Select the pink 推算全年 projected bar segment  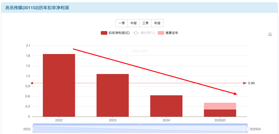point(220,106)
